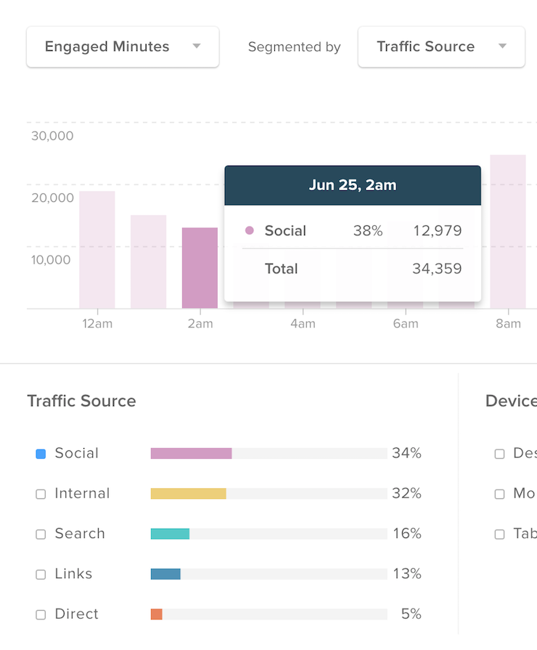The image size is (537, 650).
Task: Select the 12am bar in chart
Action: [97, 250]
